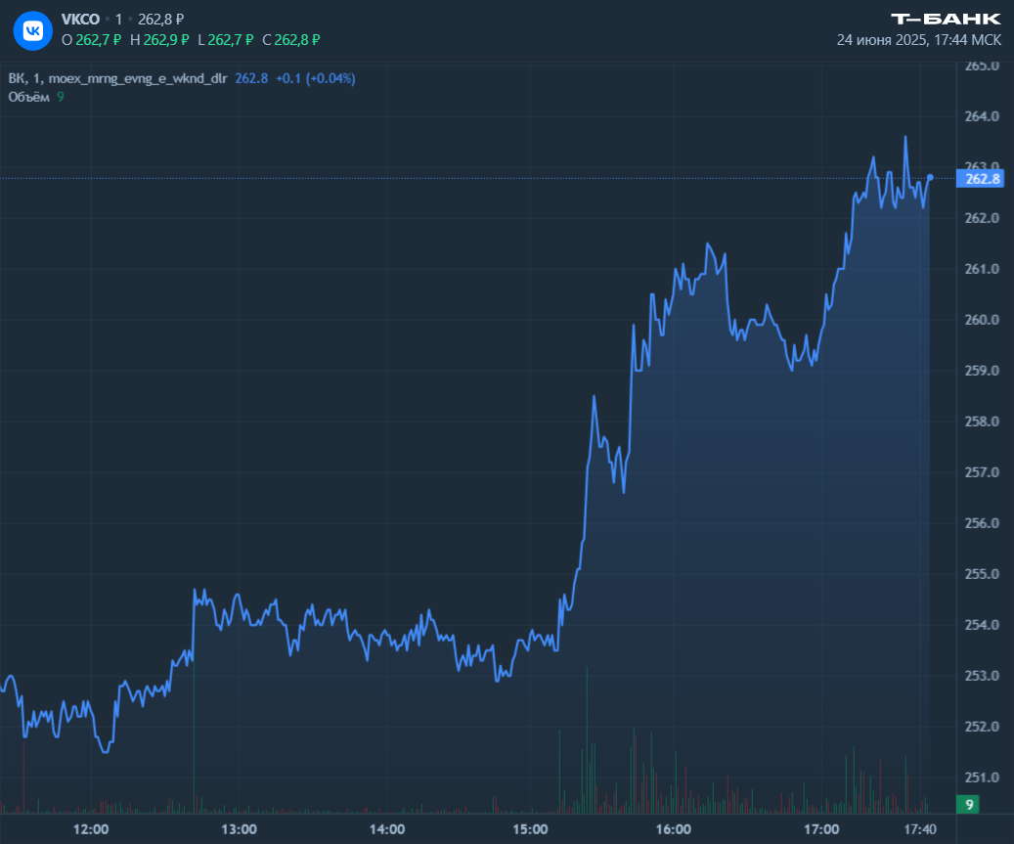
Task: Click the T-Банк logo
Action: (946, 19)
